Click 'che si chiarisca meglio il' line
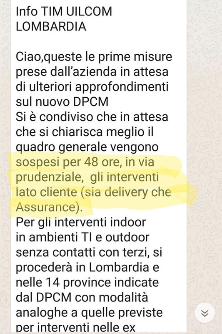The image size is (222, 334). point(85,132)
